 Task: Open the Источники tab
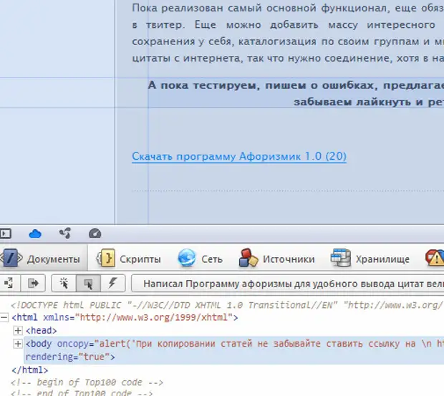pos(277,259)
